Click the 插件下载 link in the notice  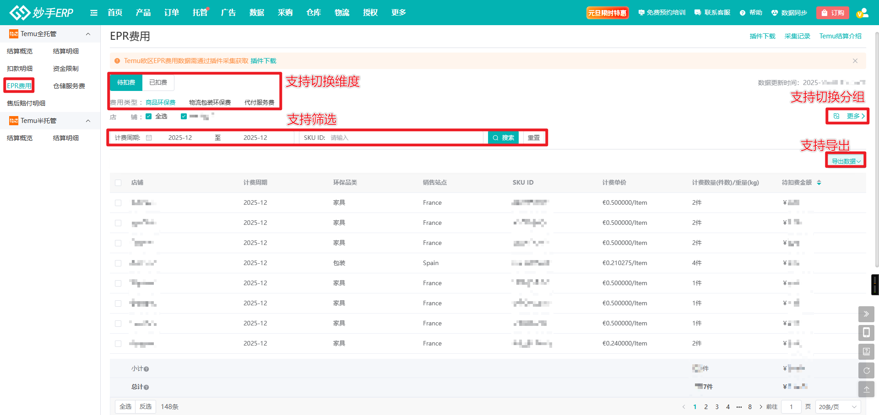263,61
